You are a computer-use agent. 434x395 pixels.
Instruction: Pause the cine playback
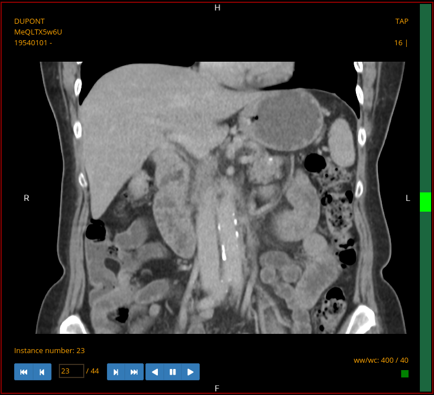[173, 372]
